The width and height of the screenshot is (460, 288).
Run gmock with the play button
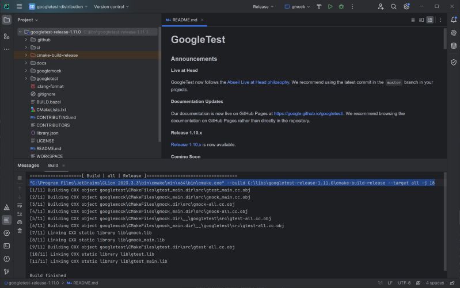330,6
